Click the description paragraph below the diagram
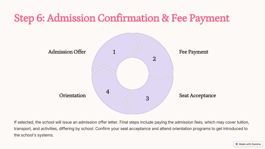The height and width of the screenshot is (149, 265). pyautogui.click(x=131, y=129)
